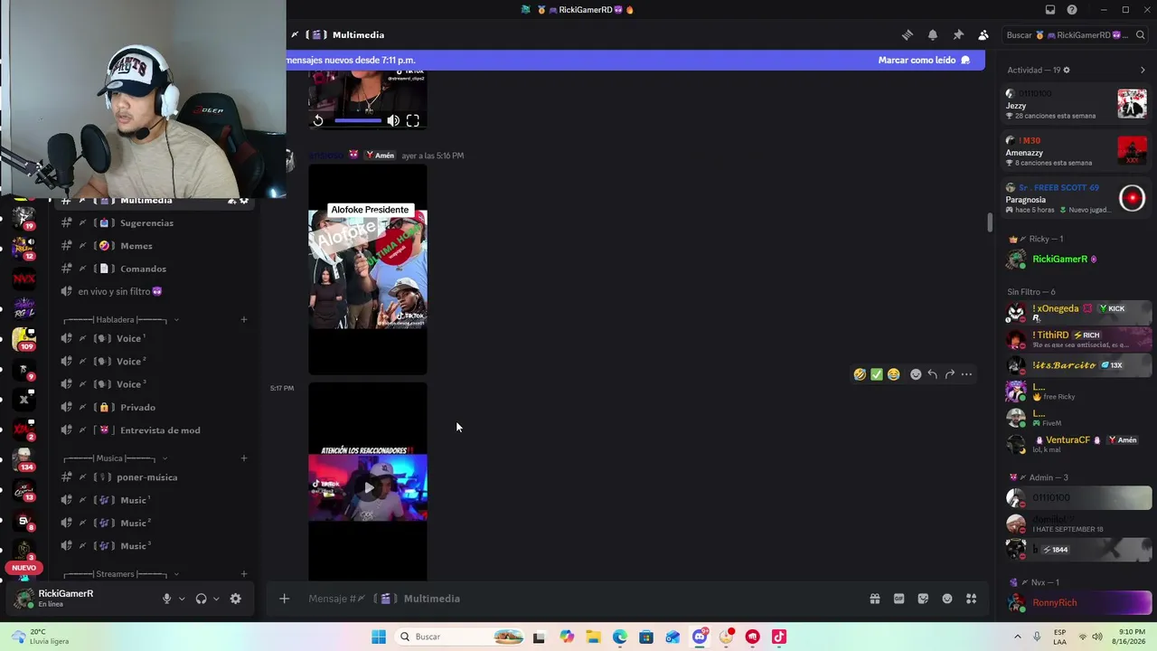Create invite for Multimedia channel
The image size is (1157, 651).
[x=231, y=201]
